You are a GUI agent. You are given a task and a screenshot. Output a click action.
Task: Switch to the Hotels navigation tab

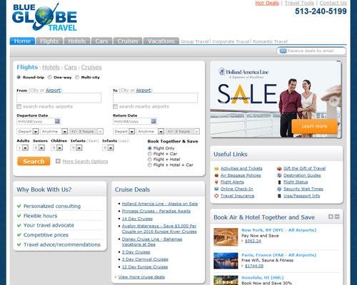77,41
